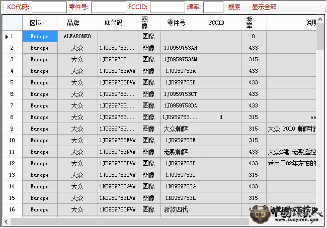Viewport: 327px width, 228px height.
Task: Select KD code 1J0959753PVW cell
Action: coord(118,163)
